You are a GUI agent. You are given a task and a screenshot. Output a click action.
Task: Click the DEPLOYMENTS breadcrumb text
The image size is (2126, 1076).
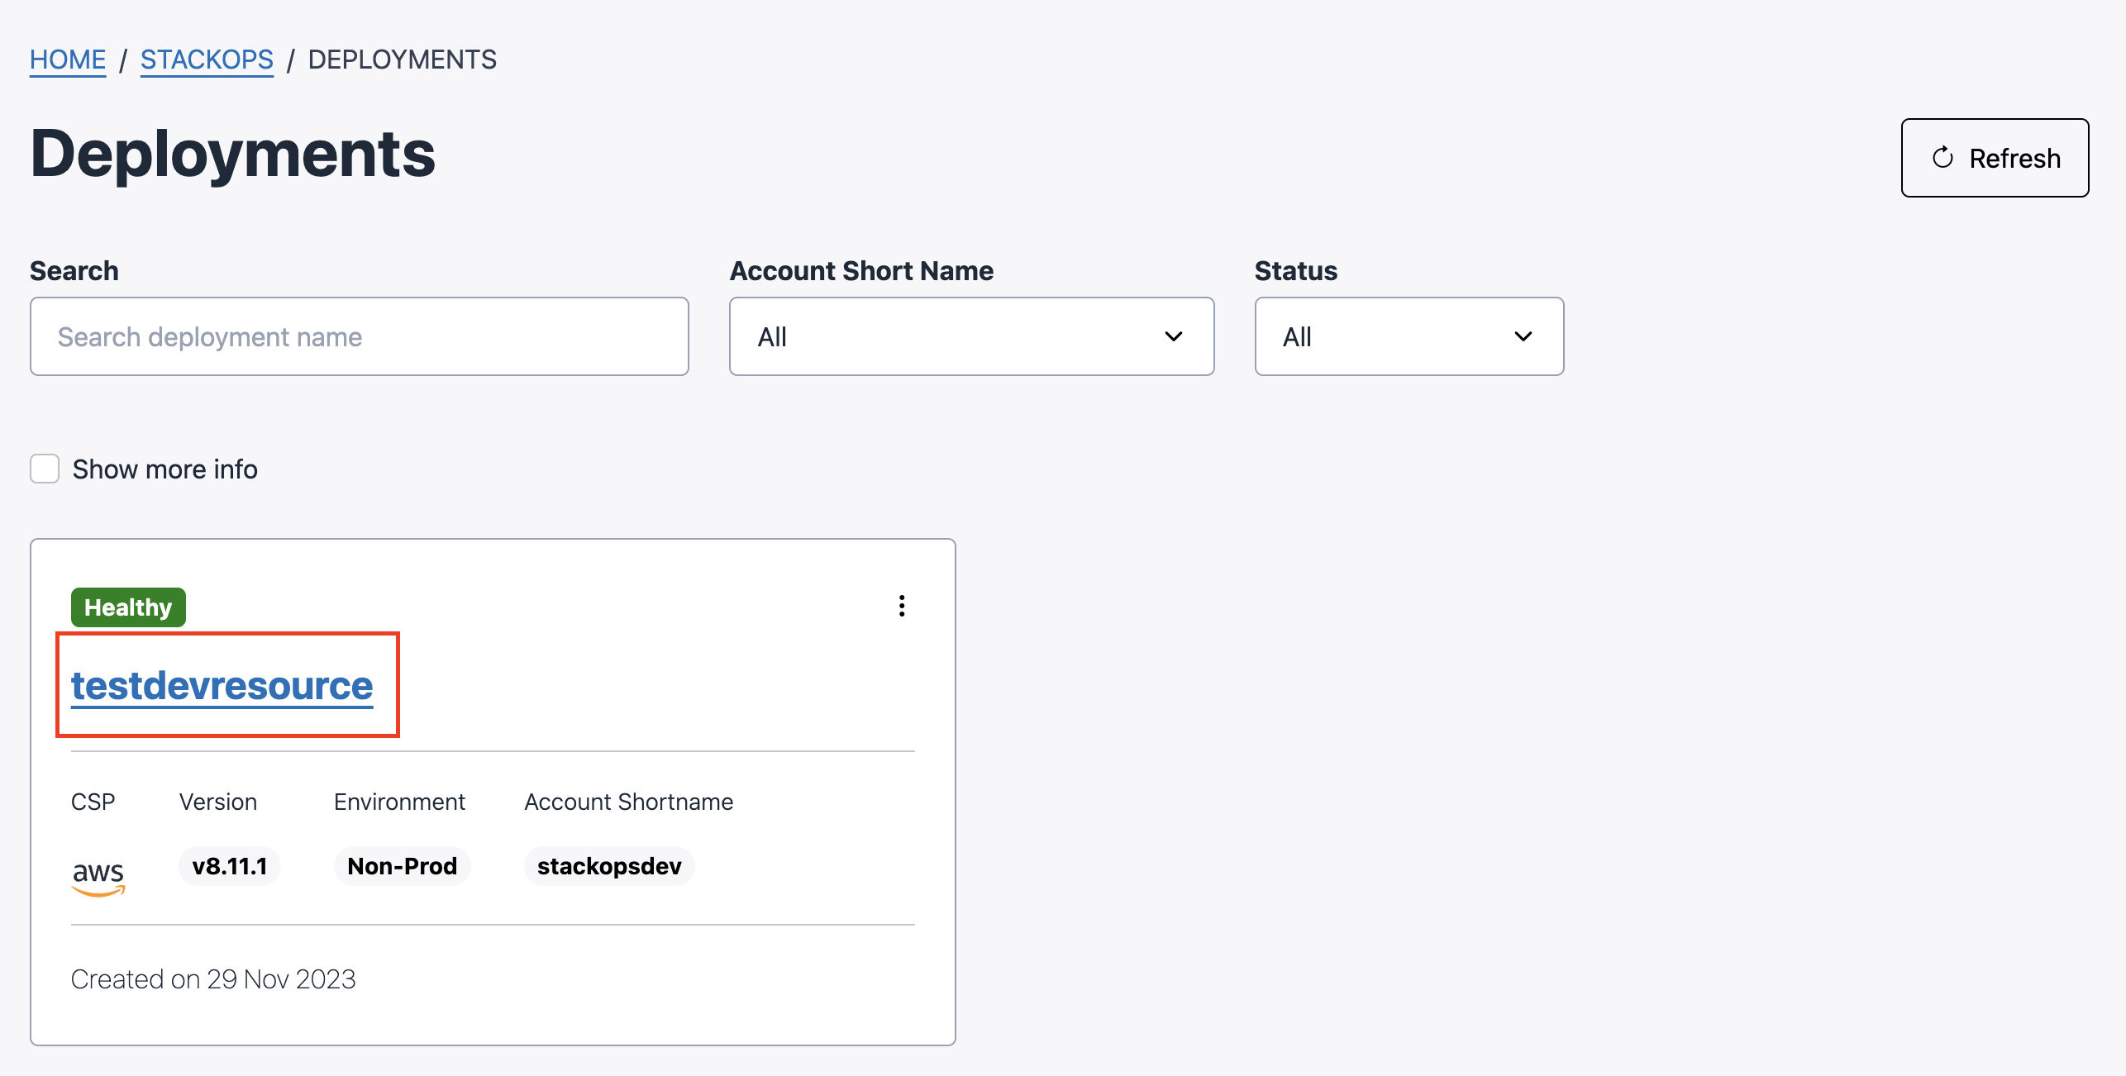click(402, 60)
